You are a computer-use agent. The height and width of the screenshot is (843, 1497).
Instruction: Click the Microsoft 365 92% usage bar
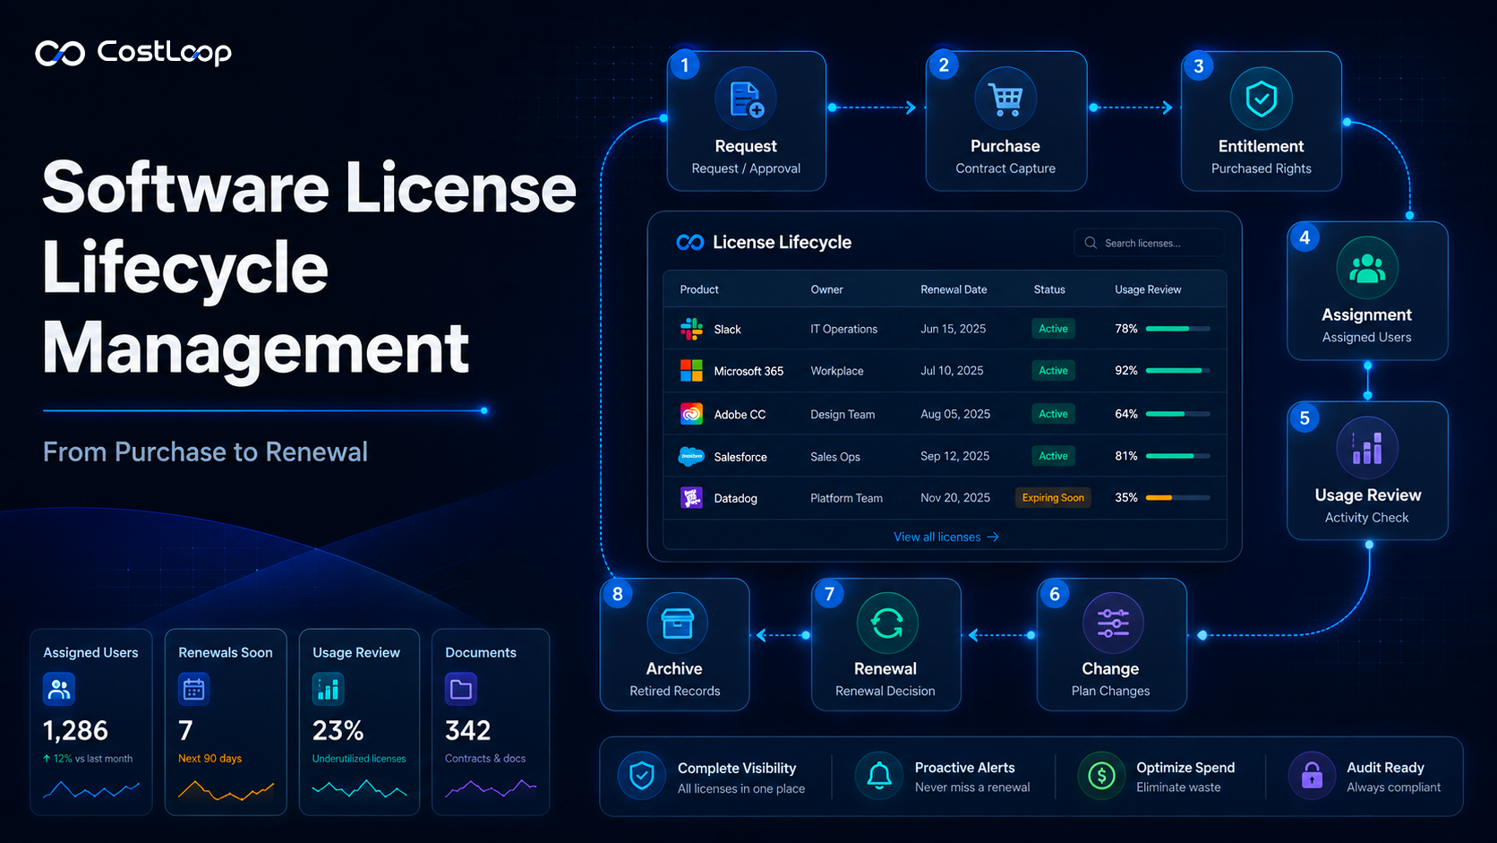1178,371
